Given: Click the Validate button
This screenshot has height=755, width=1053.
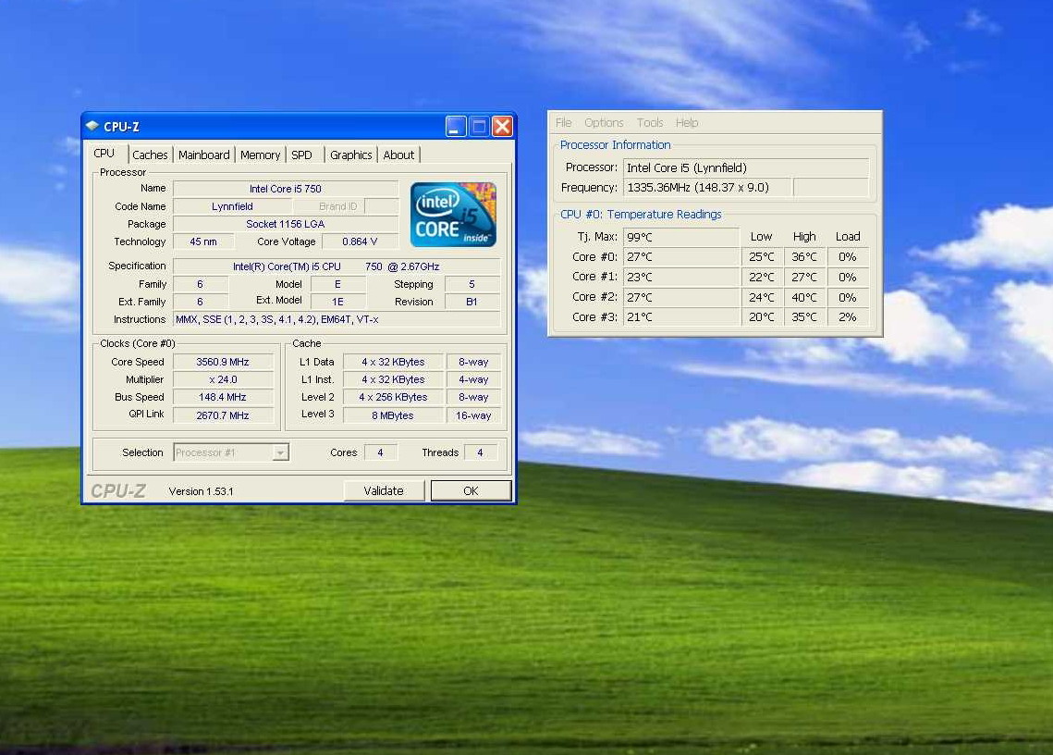Looking at the screenshot, I should [384, 490].
